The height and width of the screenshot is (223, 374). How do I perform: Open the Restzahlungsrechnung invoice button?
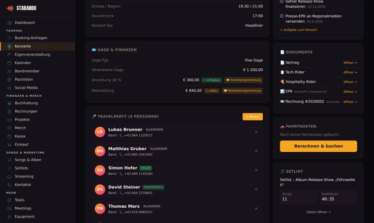(x=242, y=91)
